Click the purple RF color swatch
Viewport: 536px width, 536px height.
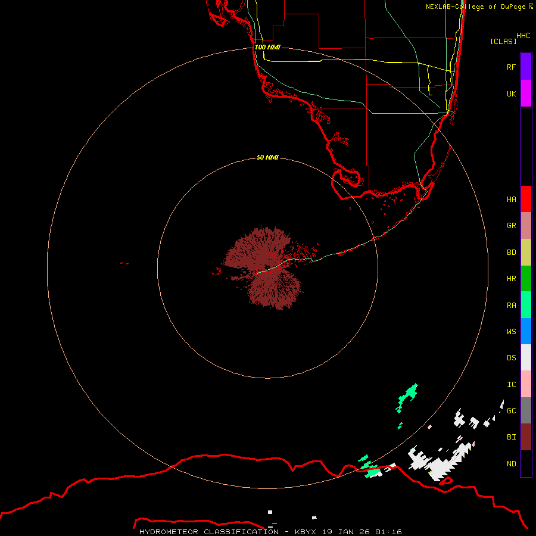pyautogui.click(x=526, y=67)
